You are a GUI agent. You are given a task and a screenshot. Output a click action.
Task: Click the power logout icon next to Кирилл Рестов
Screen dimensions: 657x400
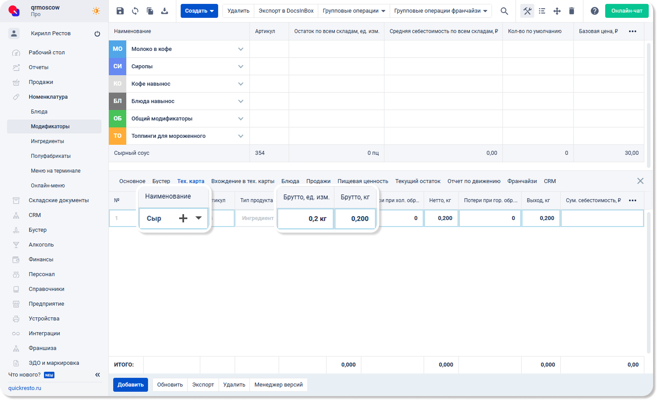coord(97,33)
